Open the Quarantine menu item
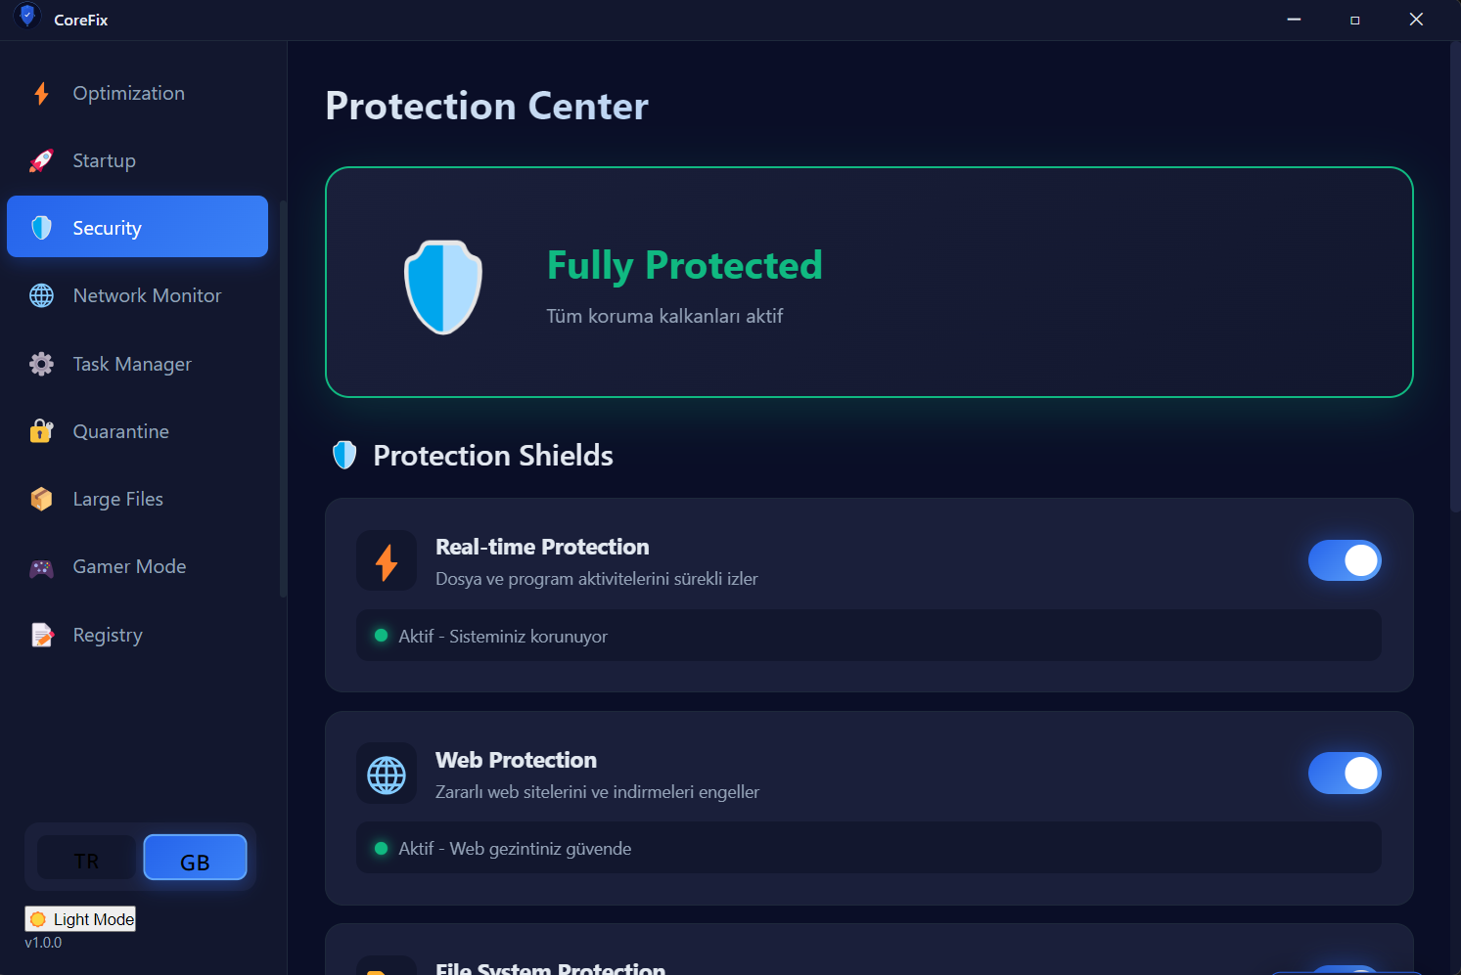 coord(121,431)
